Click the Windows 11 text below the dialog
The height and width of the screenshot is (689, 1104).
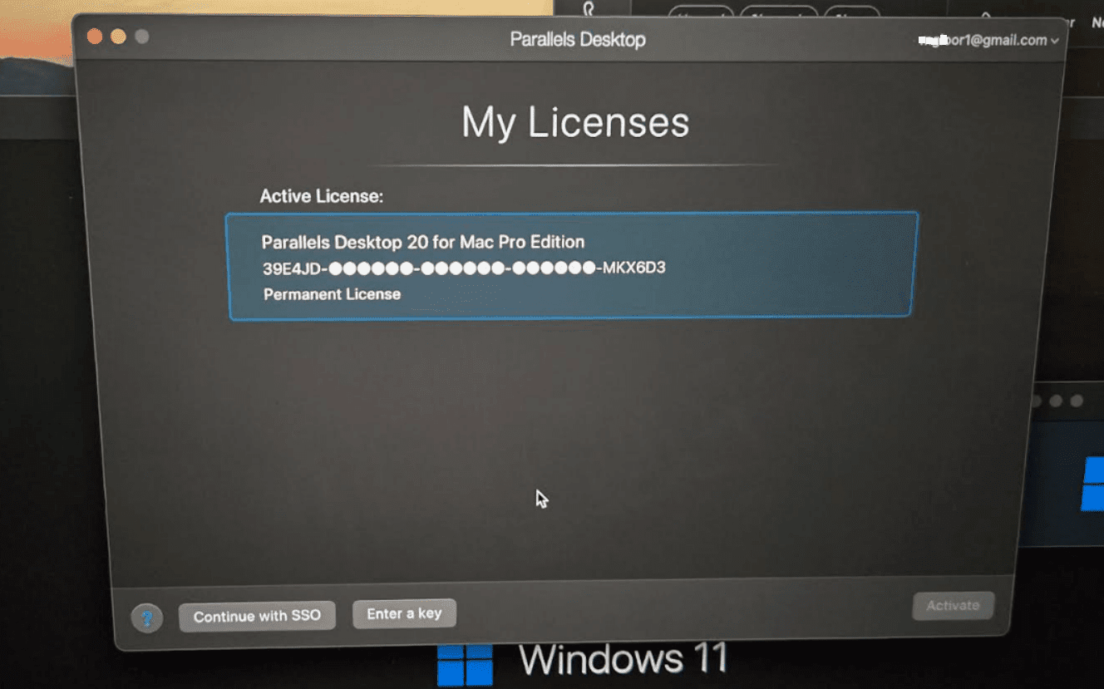point(623,660)
